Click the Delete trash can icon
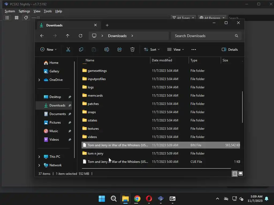 132,49
